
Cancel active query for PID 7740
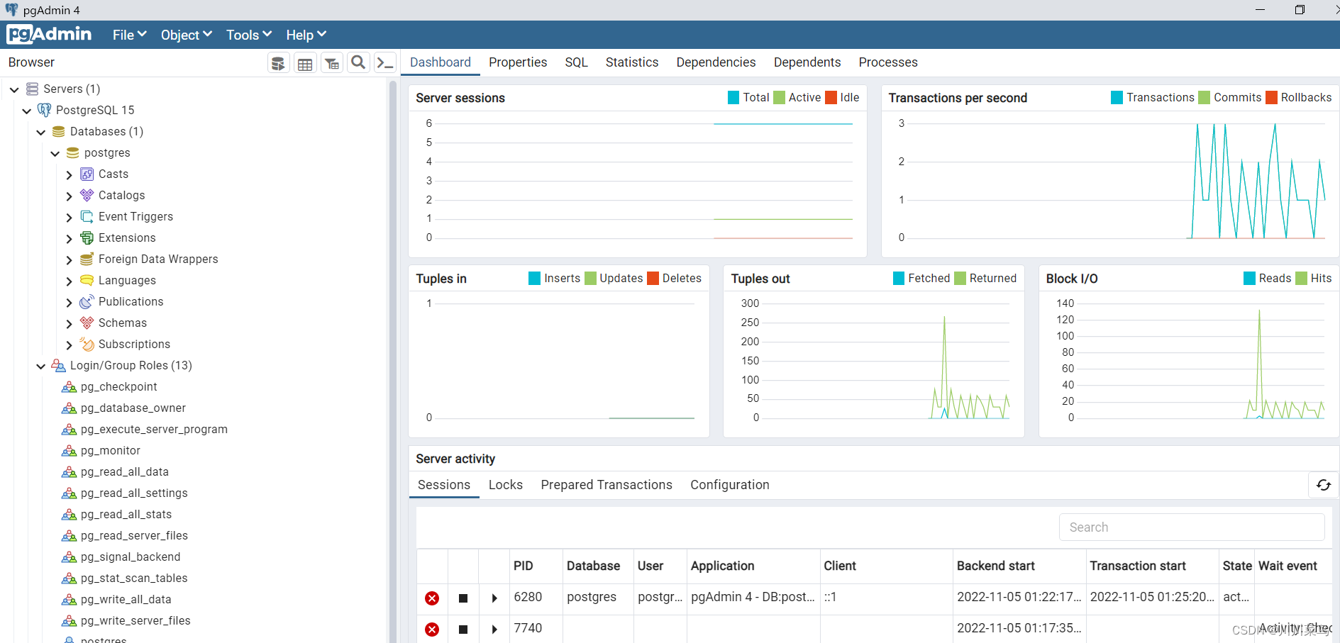(463, 630)
